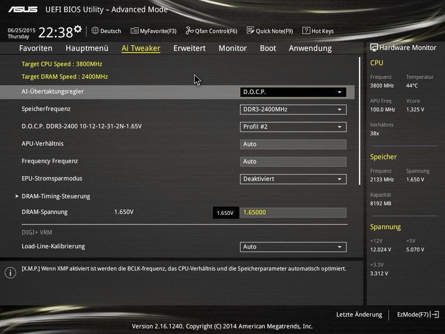The image size is (445, 334).
Task: Click the EPU-Stromsparmodus label
Action: (x=52, y=178)
